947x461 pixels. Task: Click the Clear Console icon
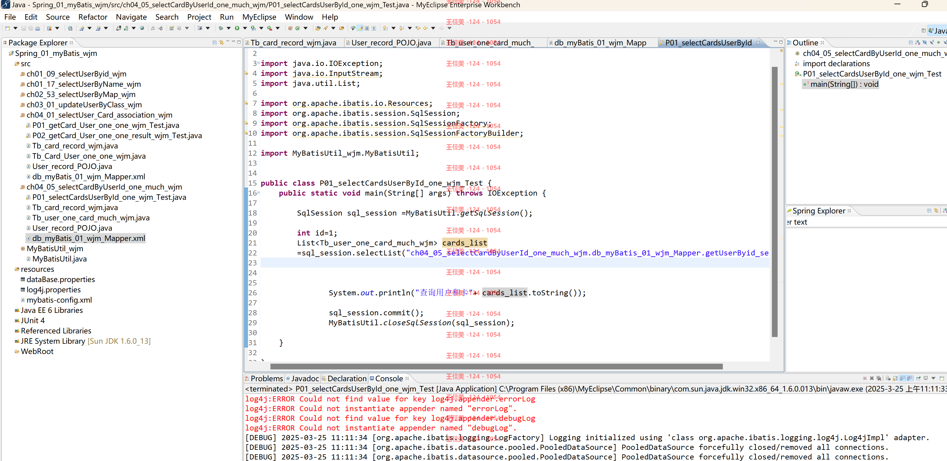(x=888, y=378)
